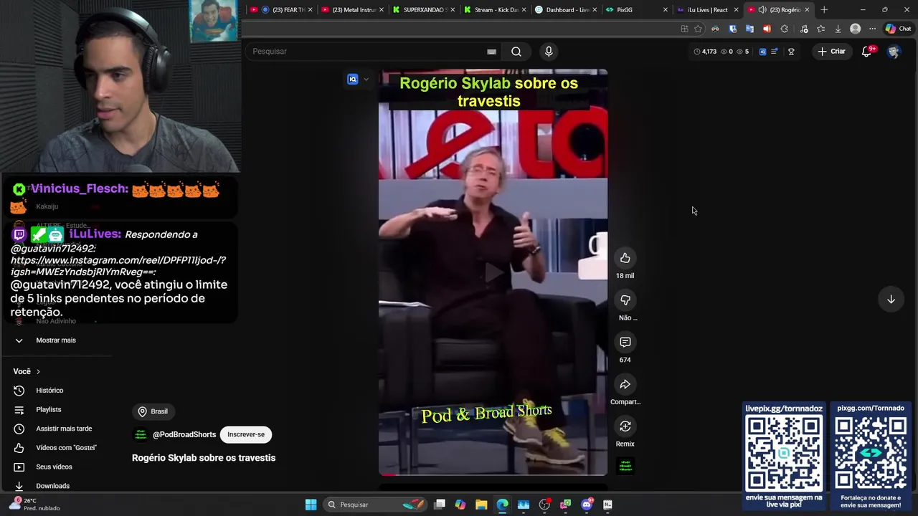
Task: Open the Windows Start menu
Action: point(311,505)
